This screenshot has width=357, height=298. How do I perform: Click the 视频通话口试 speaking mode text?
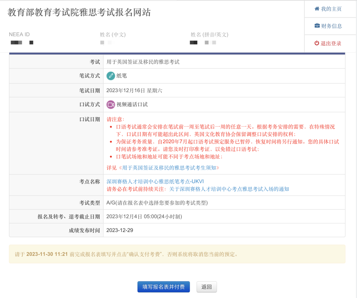coord(132,104)
